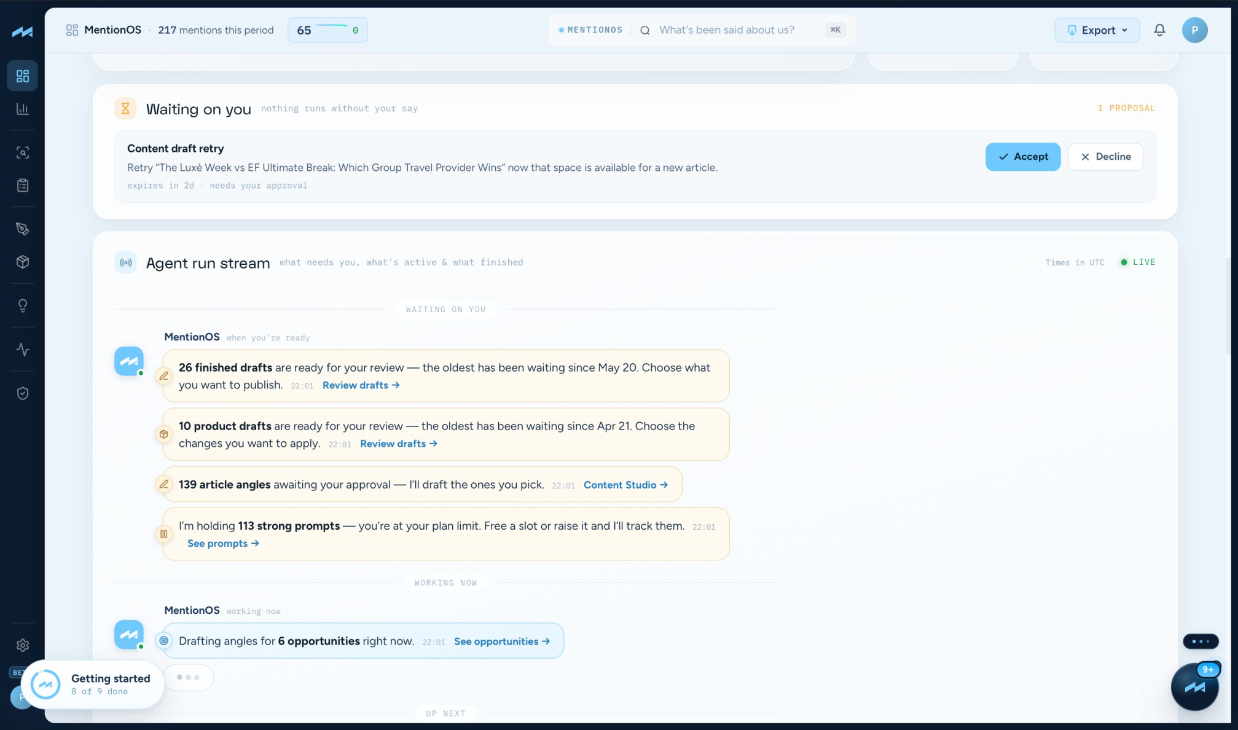The image size is (1238, 730).
Task: Open the clipboard list sidebar icon
Action: click(23, 185)
